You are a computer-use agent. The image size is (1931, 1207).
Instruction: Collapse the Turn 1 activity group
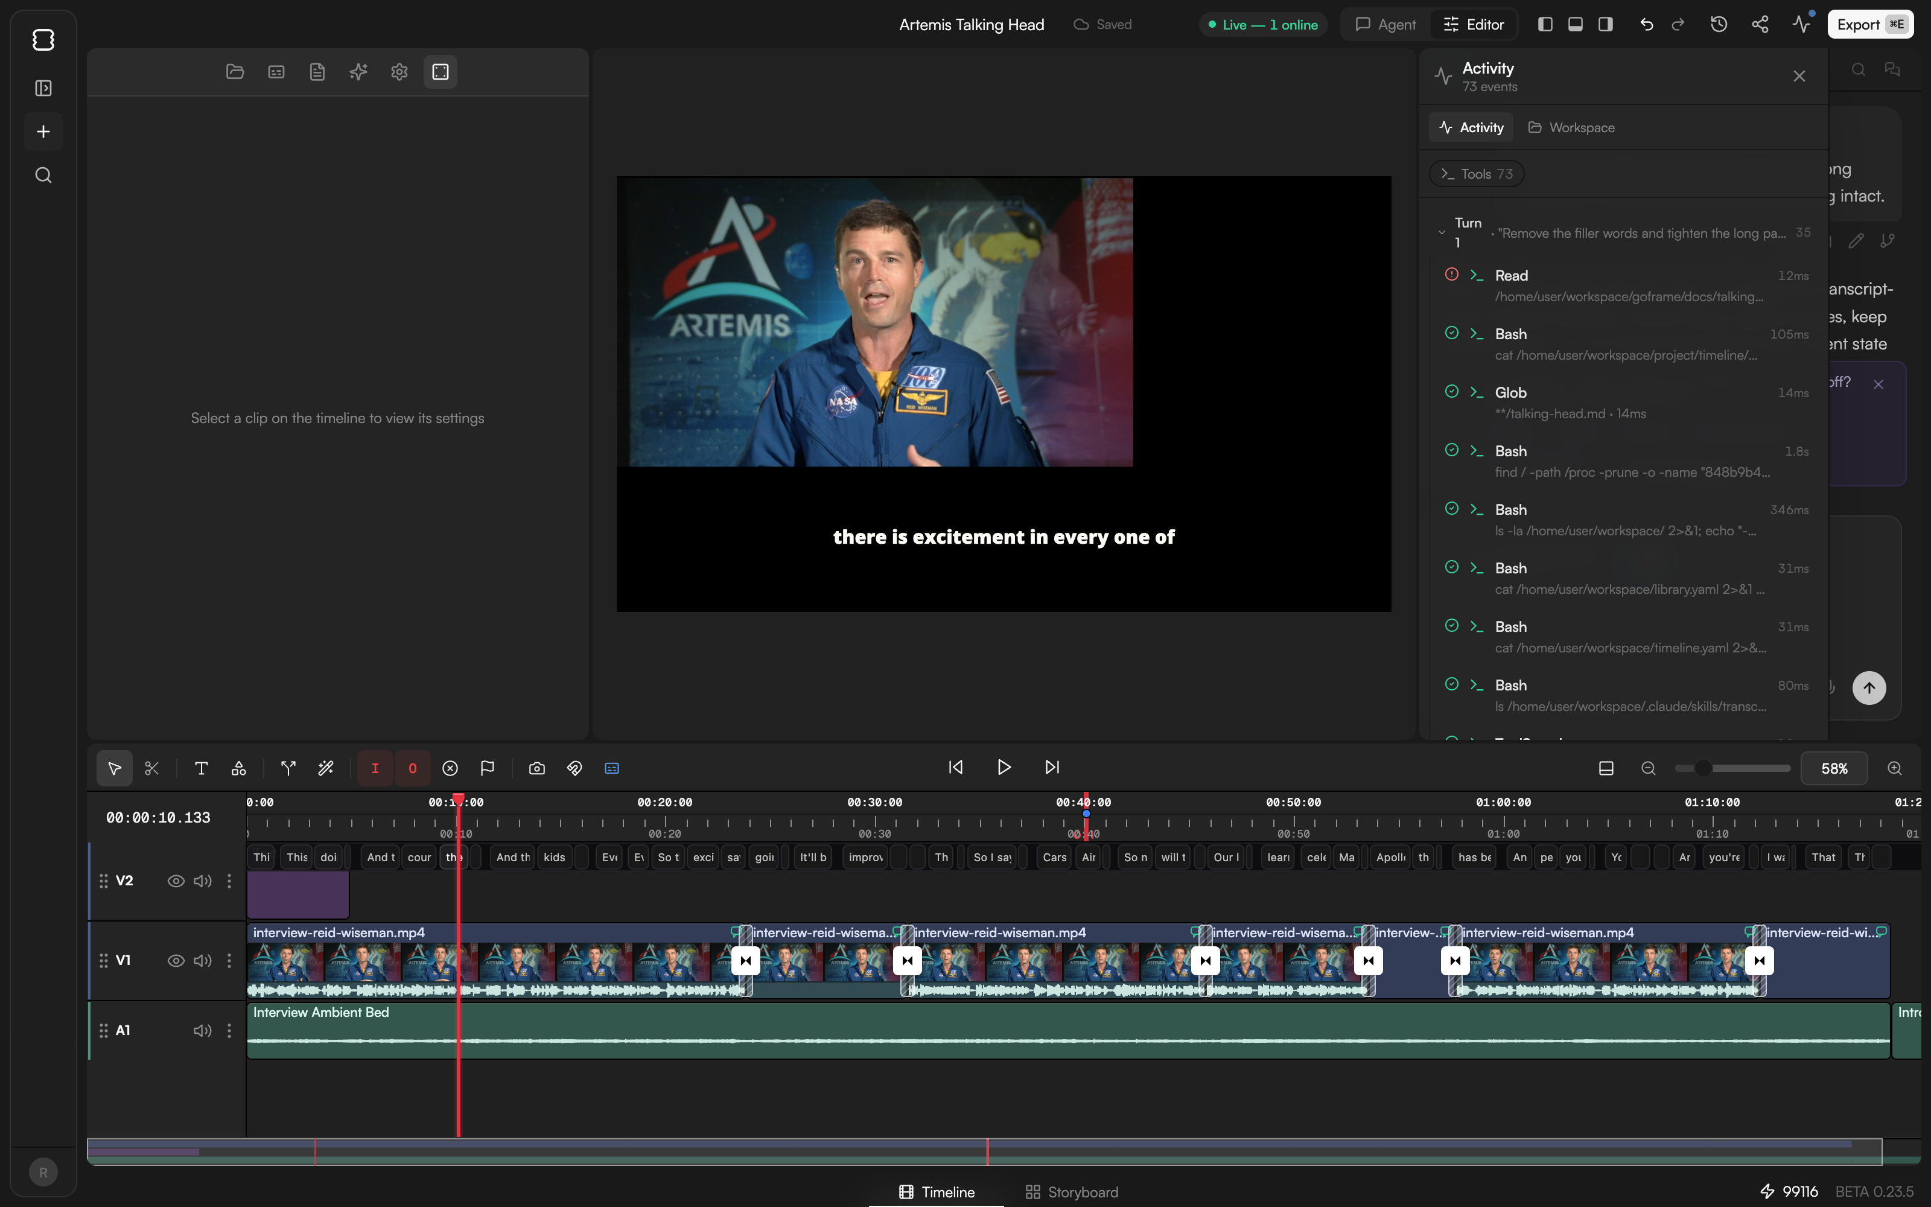point(1442,232)
